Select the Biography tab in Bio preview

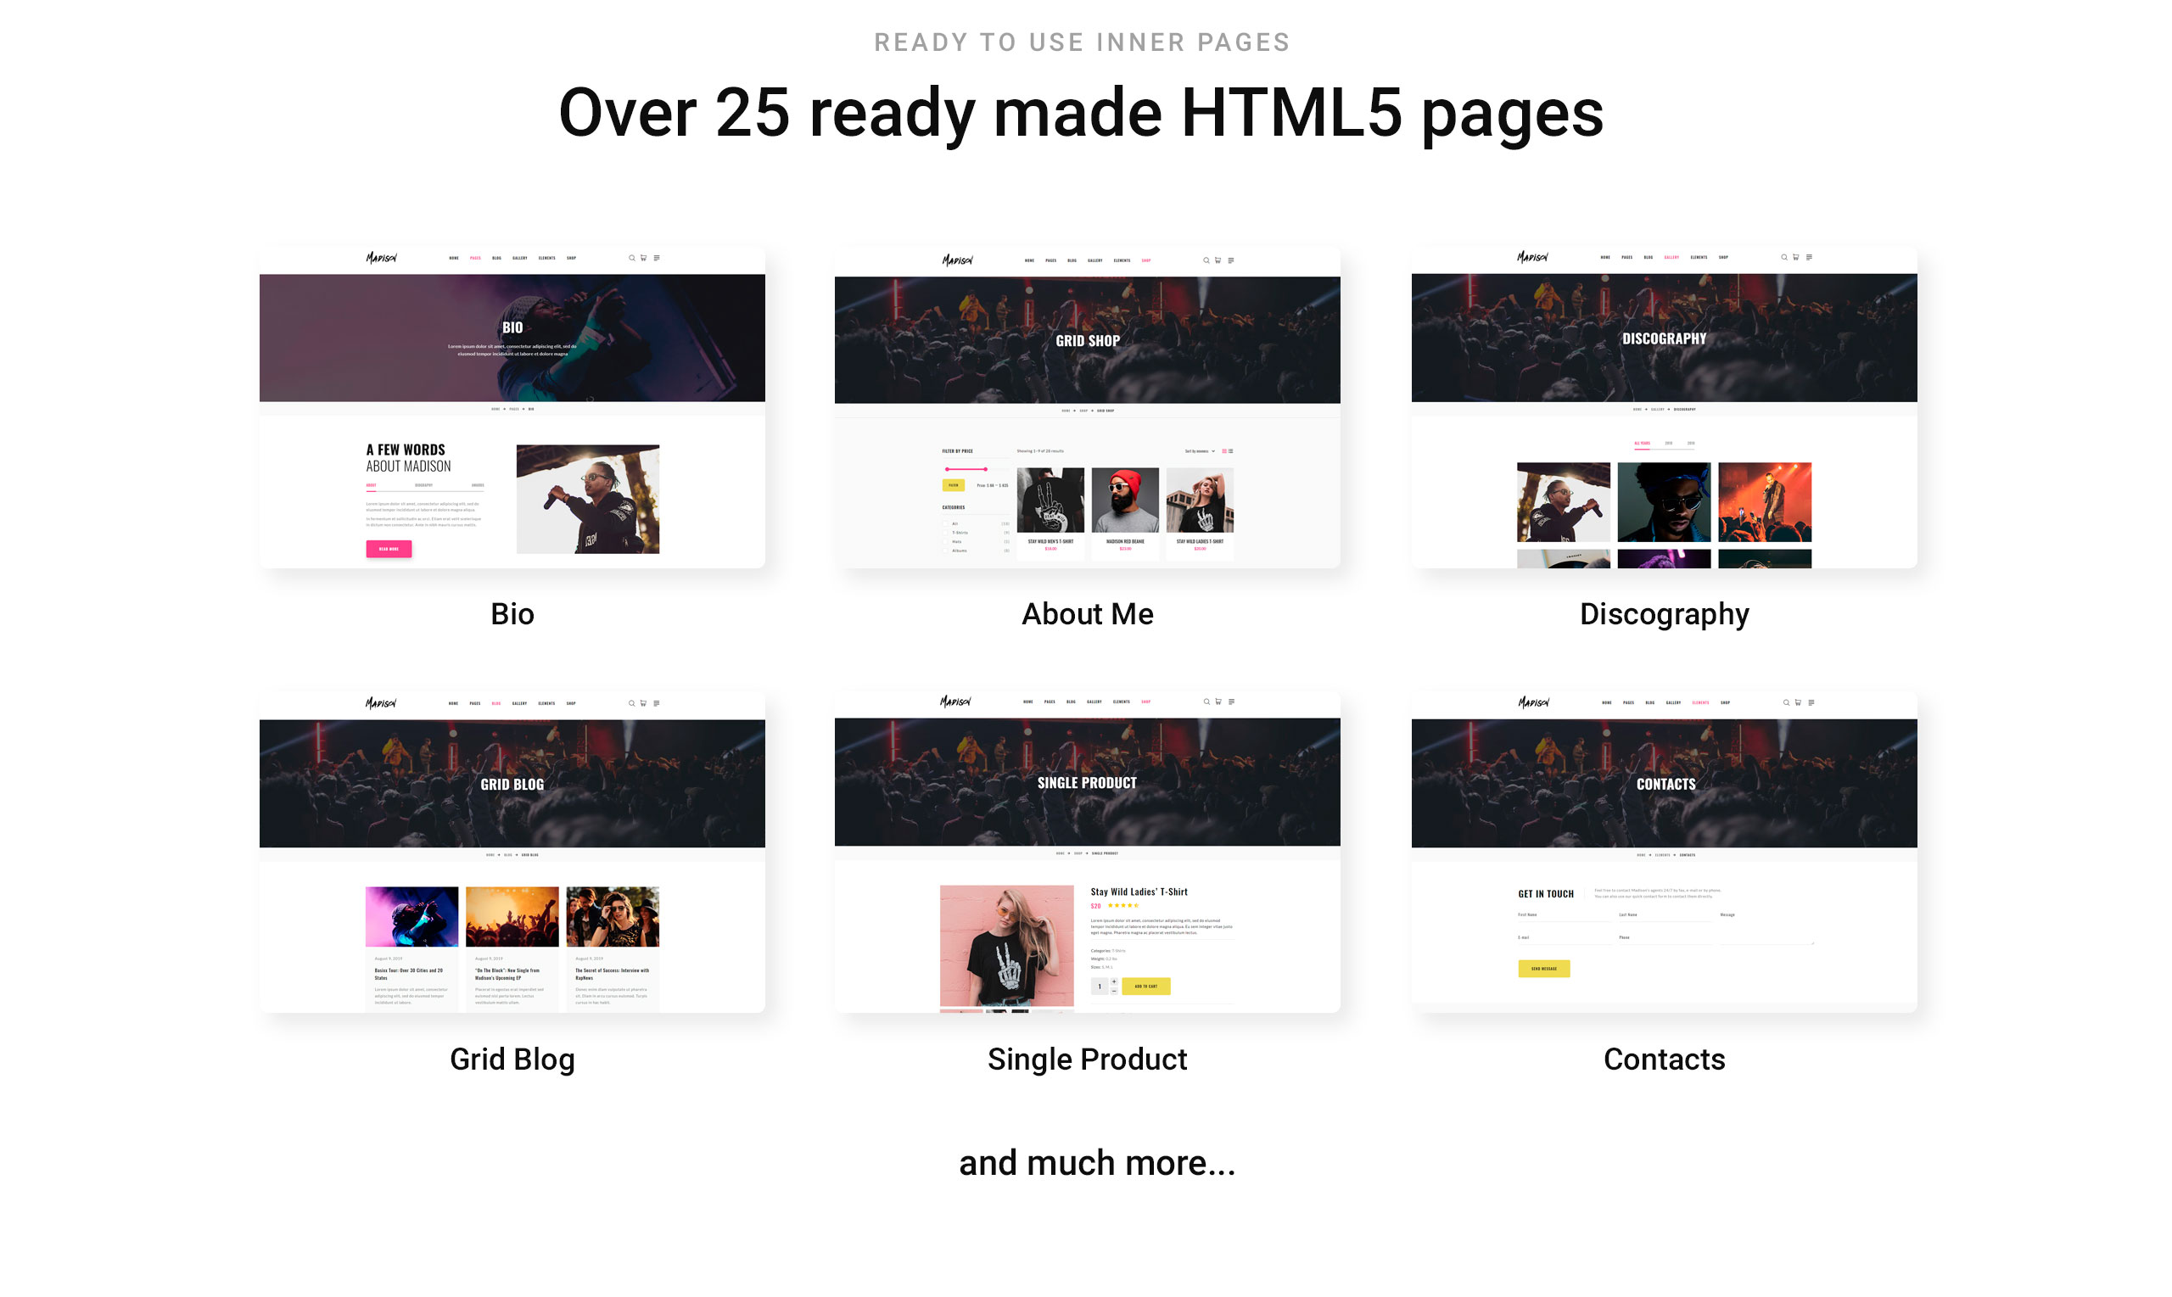coord(425,486)
